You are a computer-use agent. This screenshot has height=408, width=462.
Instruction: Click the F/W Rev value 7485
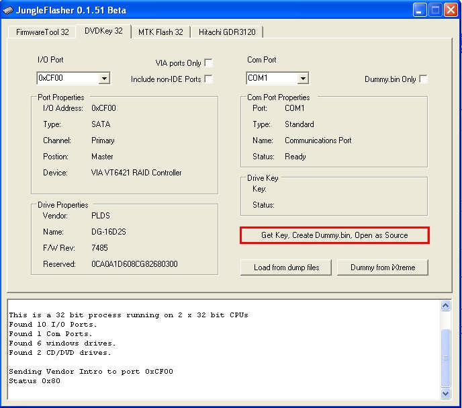(99, 248)
